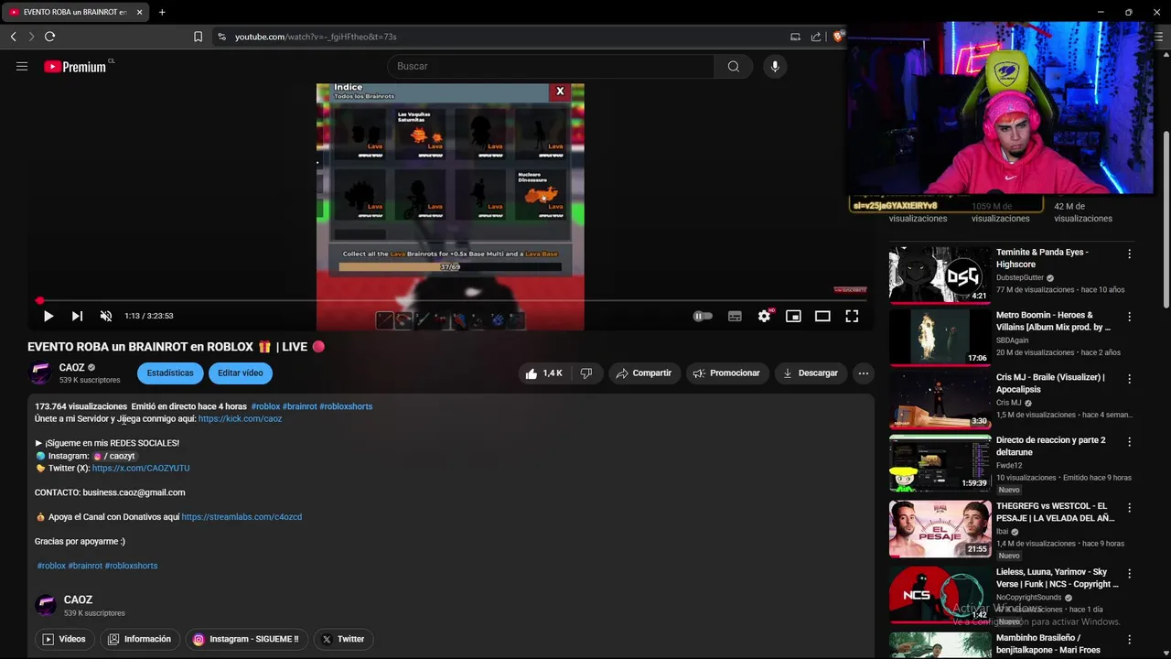Screen dimensions: 1171x659
Task: Open the streamlabs.com/c4ozcd donation link
Action: tap(242, 517)
